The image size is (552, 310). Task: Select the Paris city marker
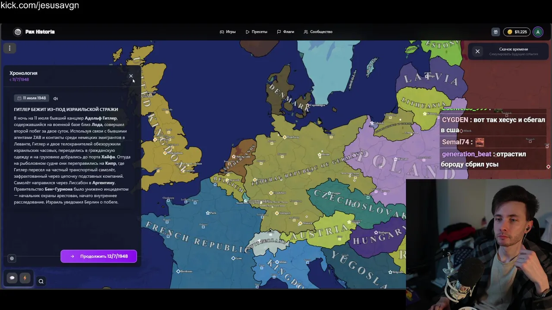point(208,213)
